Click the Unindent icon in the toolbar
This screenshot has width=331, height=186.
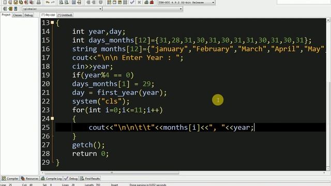(94, 2)
